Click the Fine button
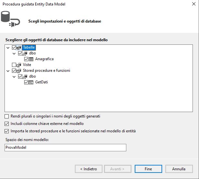 pyautogui.click(x=148, y=169)
